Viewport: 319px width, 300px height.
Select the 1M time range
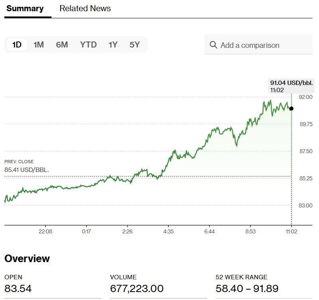click(x=39, y=45)
